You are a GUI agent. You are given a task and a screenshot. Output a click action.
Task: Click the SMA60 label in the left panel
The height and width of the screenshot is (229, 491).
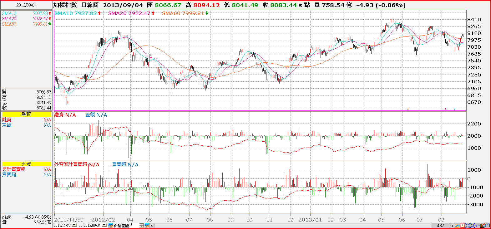(9, 24)
